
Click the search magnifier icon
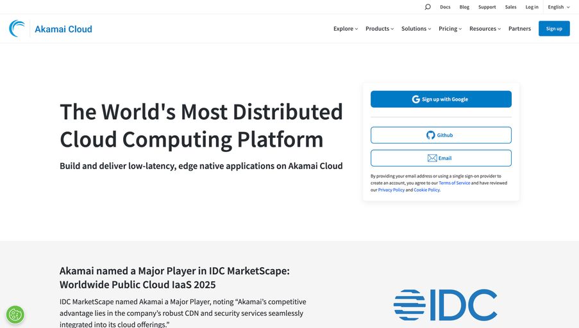coord(428,7)
